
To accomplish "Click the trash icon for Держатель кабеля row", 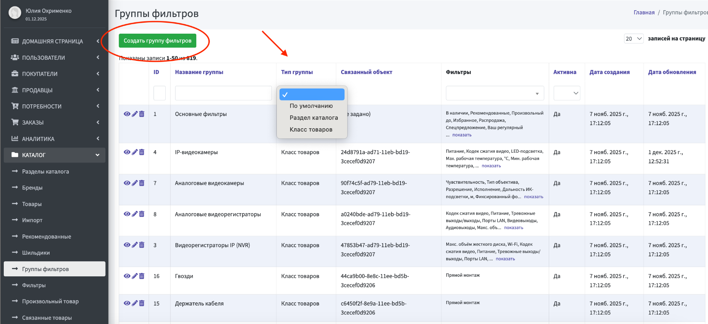I will (x=142, y=303).
